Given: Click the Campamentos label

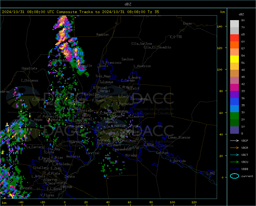Looking at the screenshot, I should tap(122, 149).
